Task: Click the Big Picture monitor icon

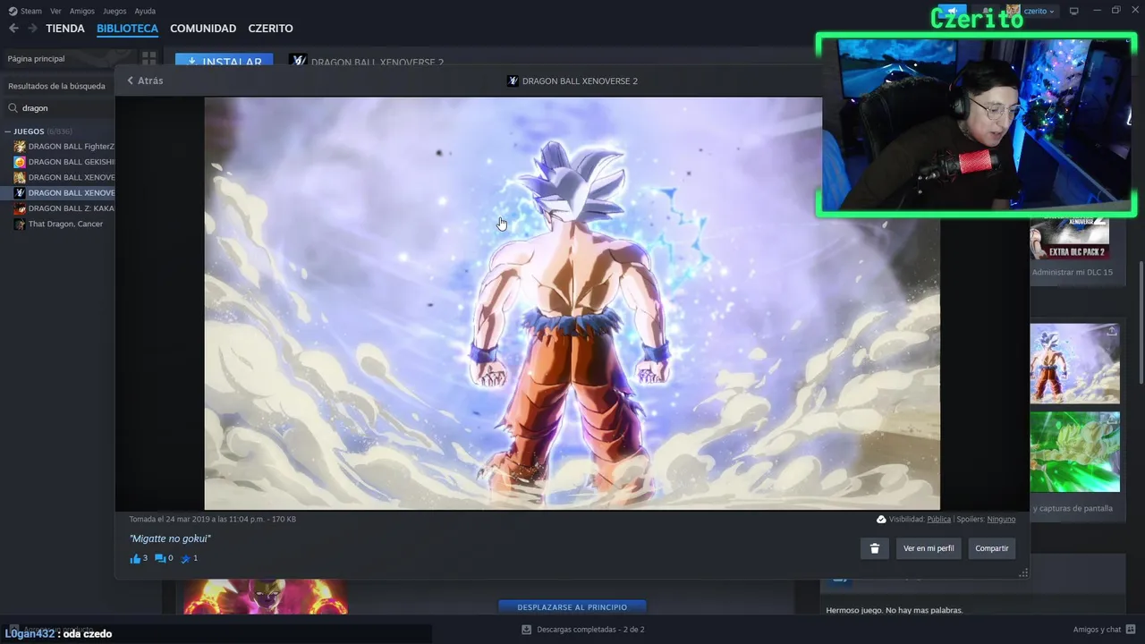Action: click(x=1074, y=11)
